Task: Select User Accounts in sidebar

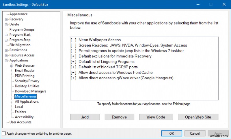Action: coord(20,122)
